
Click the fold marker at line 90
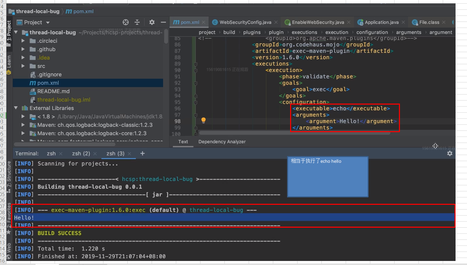[195, 70]
